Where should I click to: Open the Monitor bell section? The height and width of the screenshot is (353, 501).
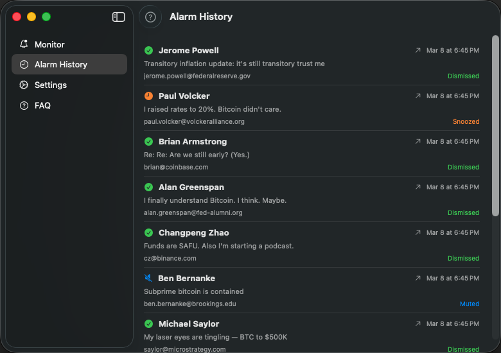(x=69, y=44)
